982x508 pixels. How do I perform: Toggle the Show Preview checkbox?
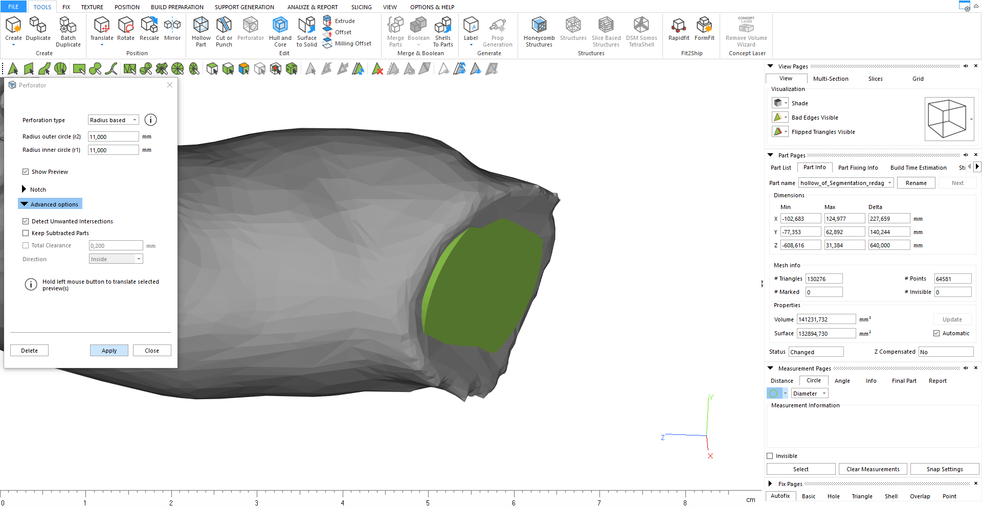click(x=26, y=172)
